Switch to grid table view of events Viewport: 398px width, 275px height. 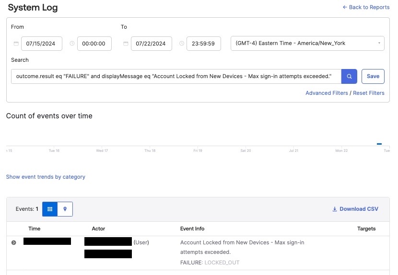50,209
